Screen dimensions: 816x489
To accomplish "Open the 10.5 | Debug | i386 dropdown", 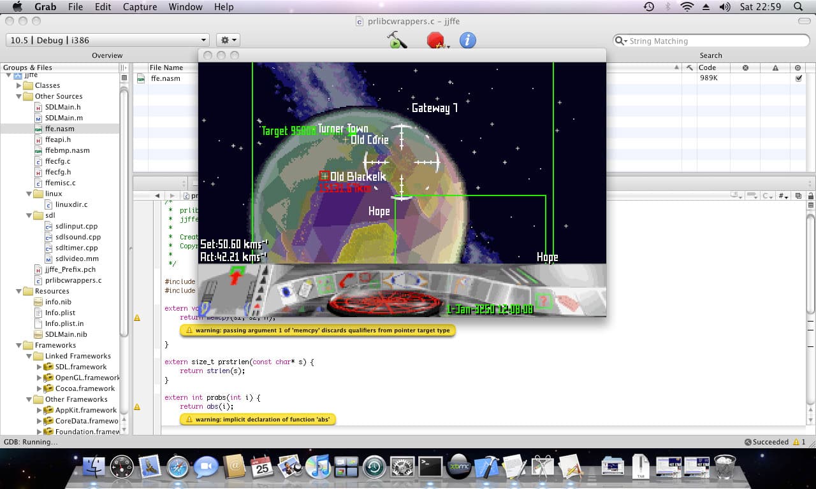I will (107, 40).
